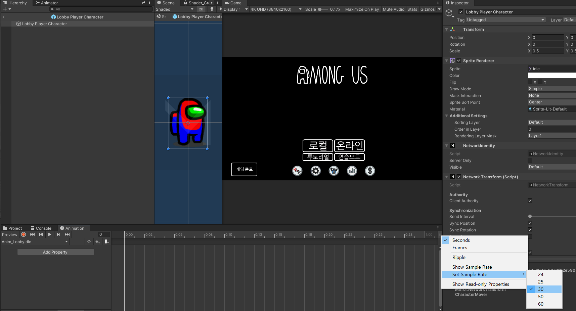The image size is (576, 311).
Task: Toggle Sync Position checkbox
Action: tap(530, 223)
